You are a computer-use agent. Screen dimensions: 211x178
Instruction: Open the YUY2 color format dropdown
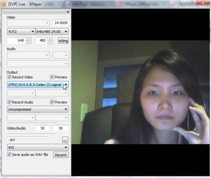pos(21,32)
